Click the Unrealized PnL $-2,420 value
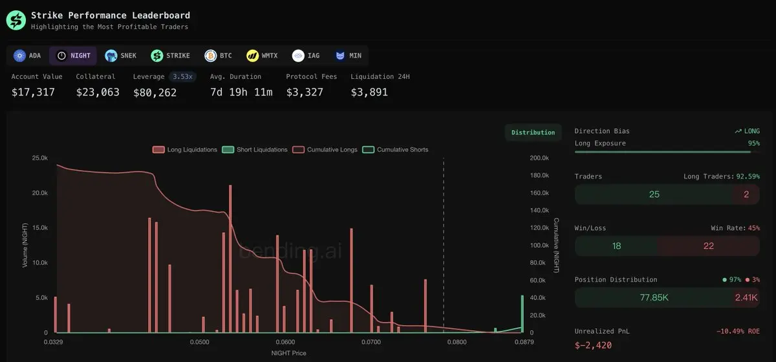This screenshot has width=776, height=362. tap(593, 345)
